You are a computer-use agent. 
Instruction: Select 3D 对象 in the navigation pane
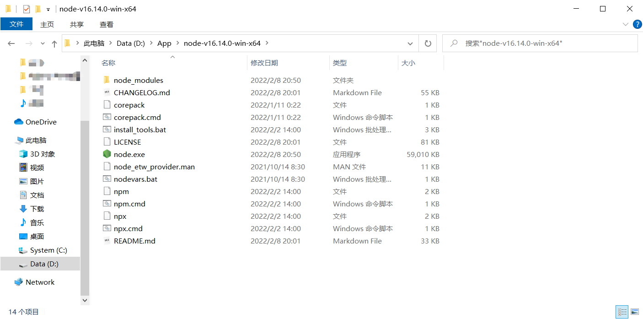[43, 154]
